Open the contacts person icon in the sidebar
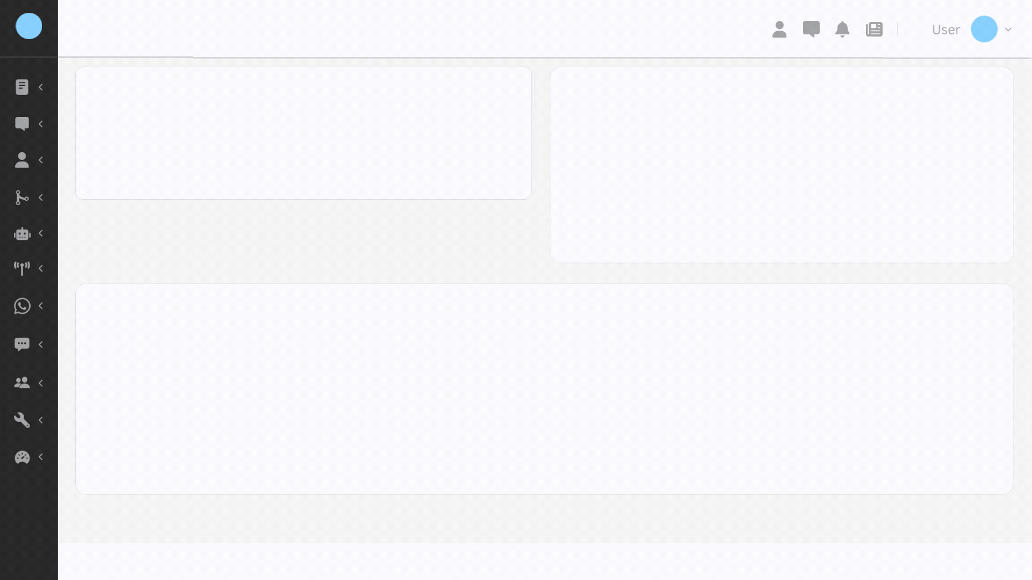Image resolution: width=1032 pixels, height=580 pixels. [21, 160]
